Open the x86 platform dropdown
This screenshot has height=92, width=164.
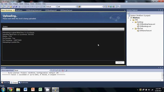[76, 7]
